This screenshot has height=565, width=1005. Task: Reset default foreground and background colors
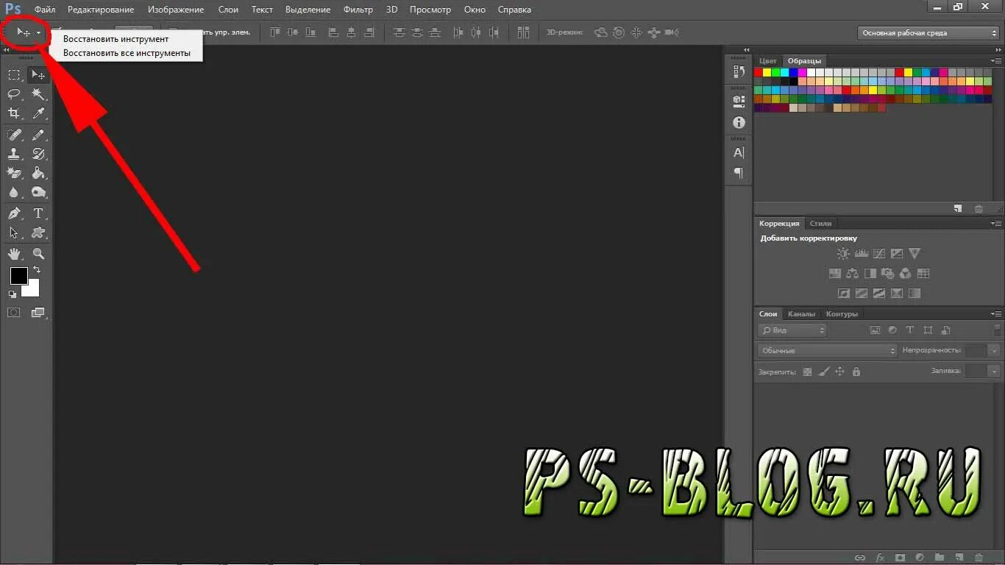coord(13,294)
